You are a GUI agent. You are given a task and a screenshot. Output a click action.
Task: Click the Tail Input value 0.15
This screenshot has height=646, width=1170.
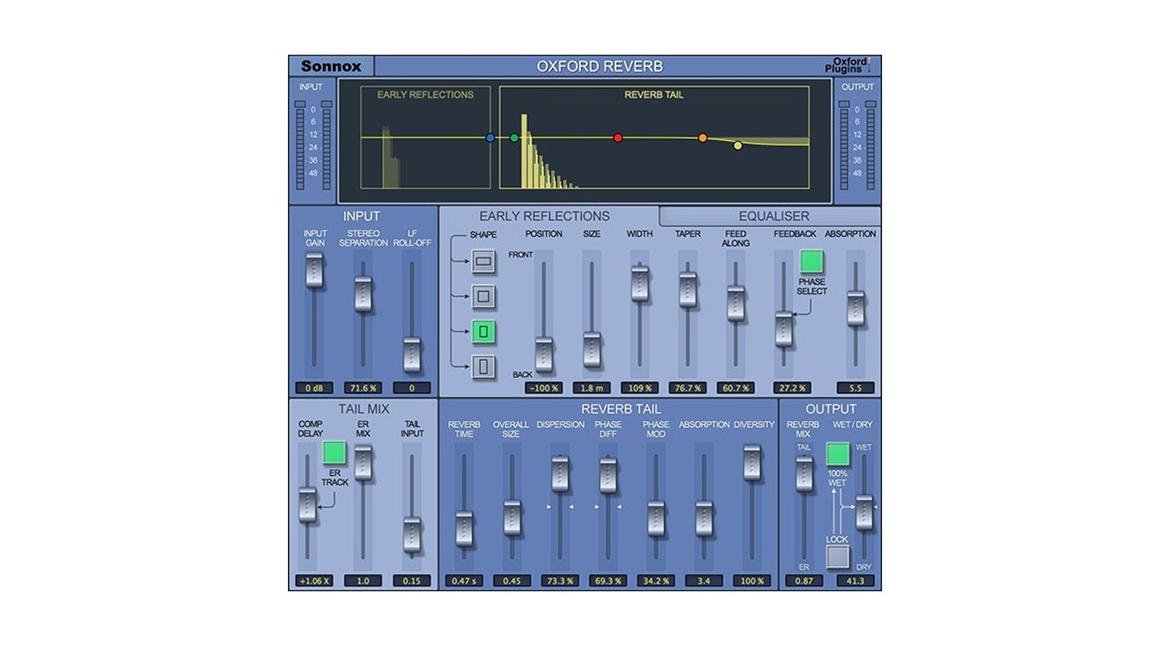[412, 581]
